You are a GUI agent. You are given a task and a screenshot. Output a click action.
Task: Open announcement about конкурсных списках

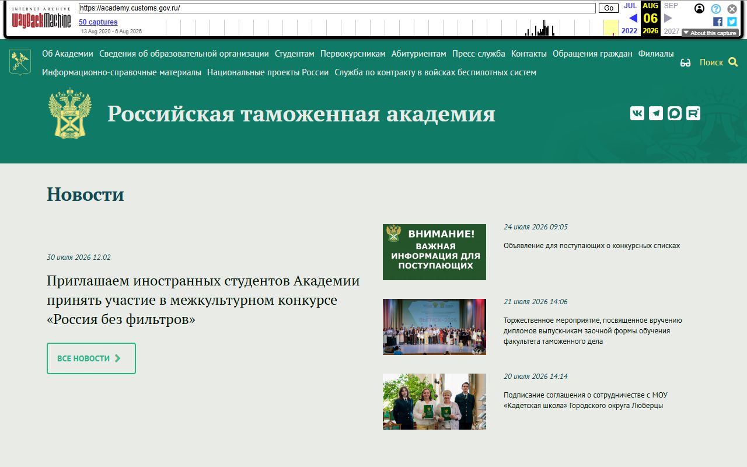tap(592, 246)
